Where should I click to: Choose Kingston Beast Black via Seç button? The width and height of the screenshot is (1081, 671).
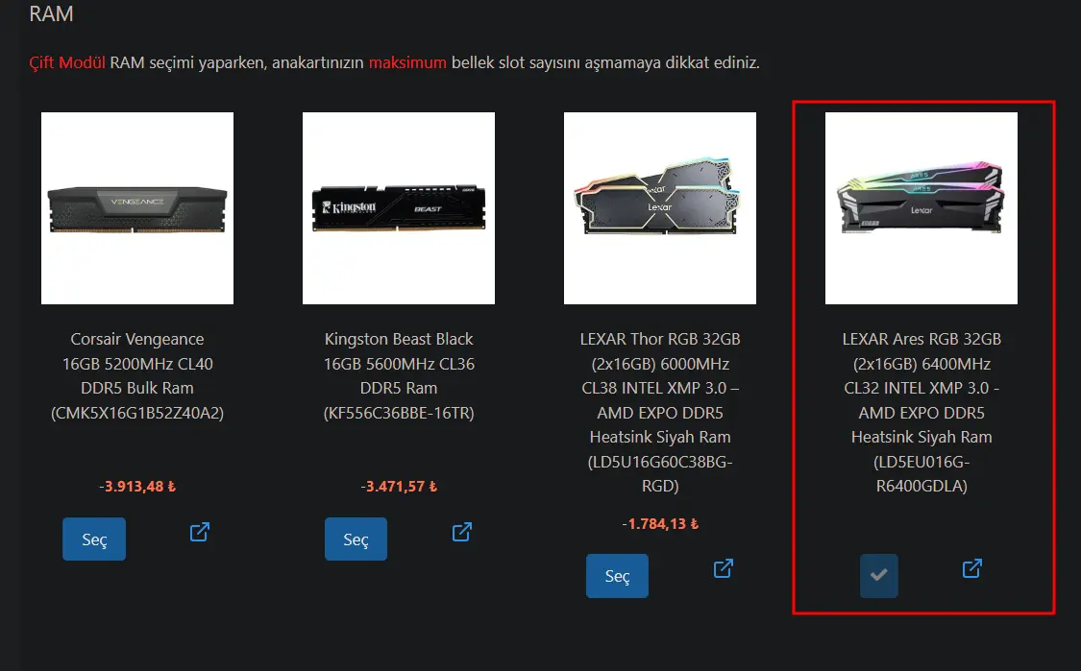[x=356, y=539]
